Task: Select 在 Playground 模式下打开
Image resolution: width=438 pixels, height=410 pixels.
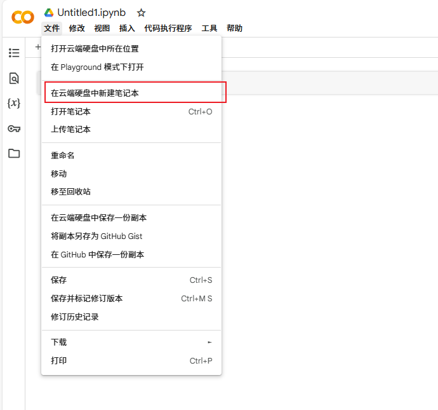Action: tap(131, 67)
